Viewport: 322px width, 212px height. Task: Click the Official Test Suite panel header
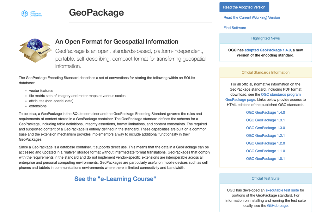coord(265,178)
